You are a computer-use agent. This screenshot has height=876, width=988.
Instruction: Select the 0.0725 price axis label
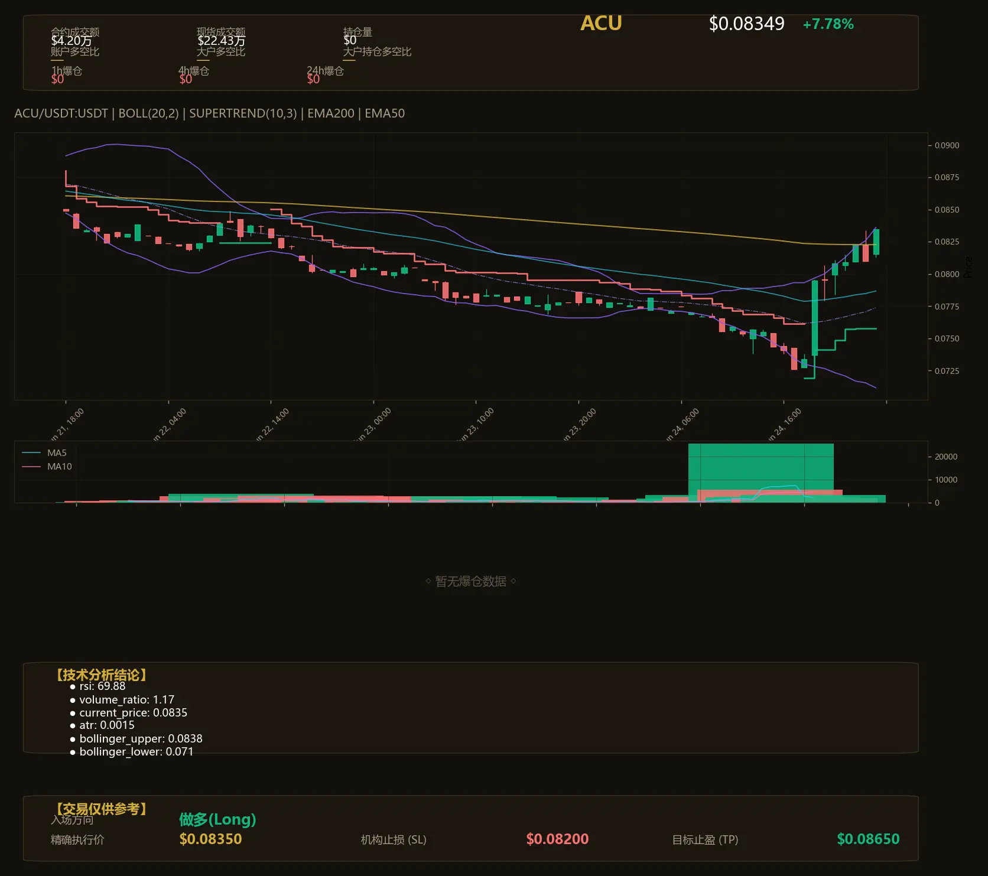click(947, 371)
